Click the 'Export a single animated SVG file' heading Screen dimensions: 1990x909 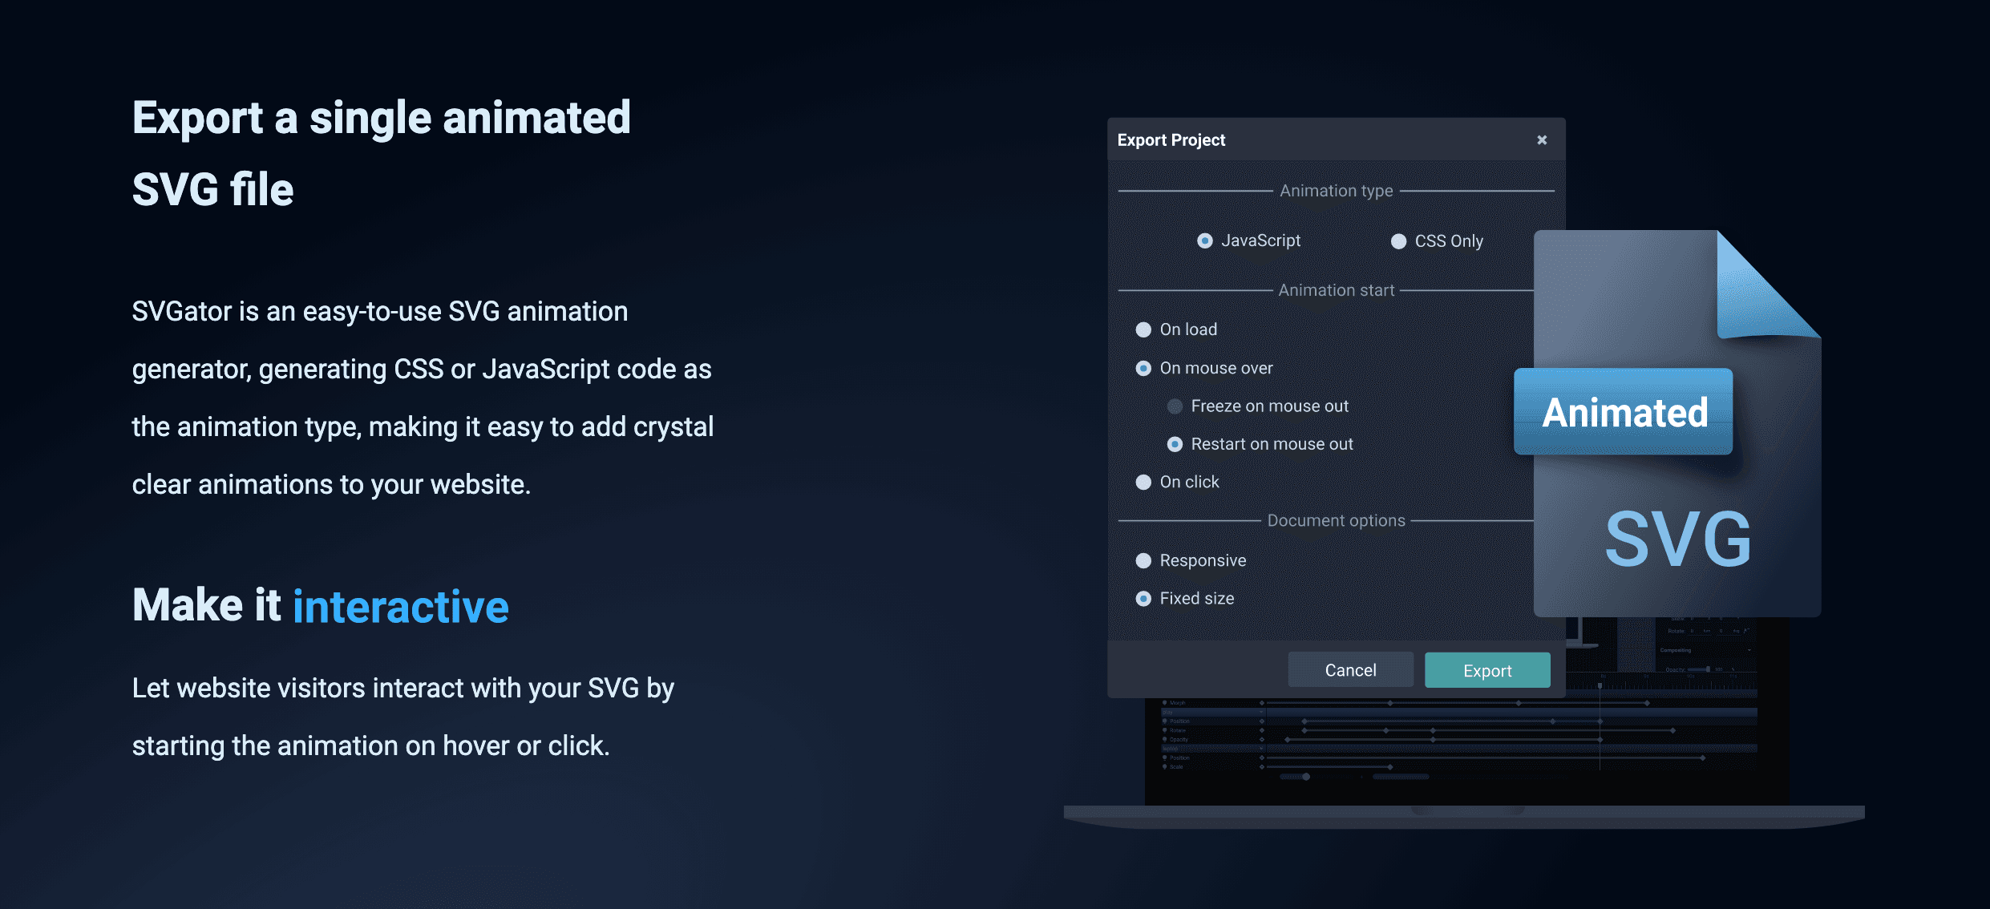(x=382, y=153)
